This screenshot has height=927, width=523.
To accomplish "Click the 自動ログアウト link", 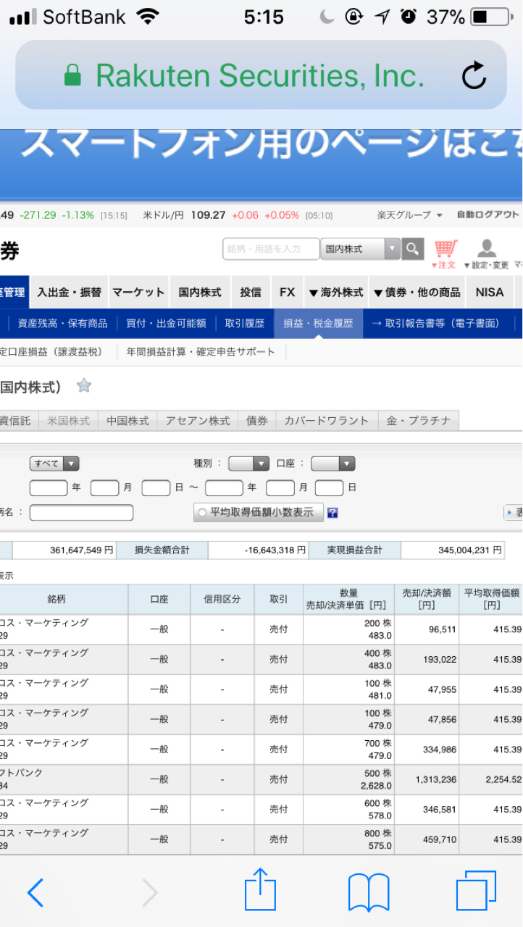I will click(488, 215).
